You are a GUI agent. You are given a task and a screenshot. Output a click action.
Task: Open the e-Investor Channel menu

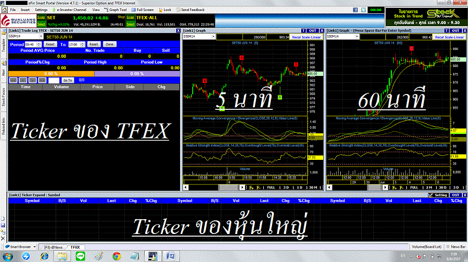pos(69,10)
